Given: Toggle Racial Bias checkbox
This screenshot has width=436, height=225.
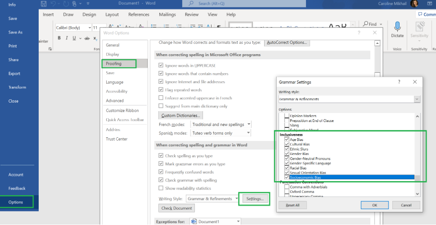Looking at the screenshot, I should [287, 168].
